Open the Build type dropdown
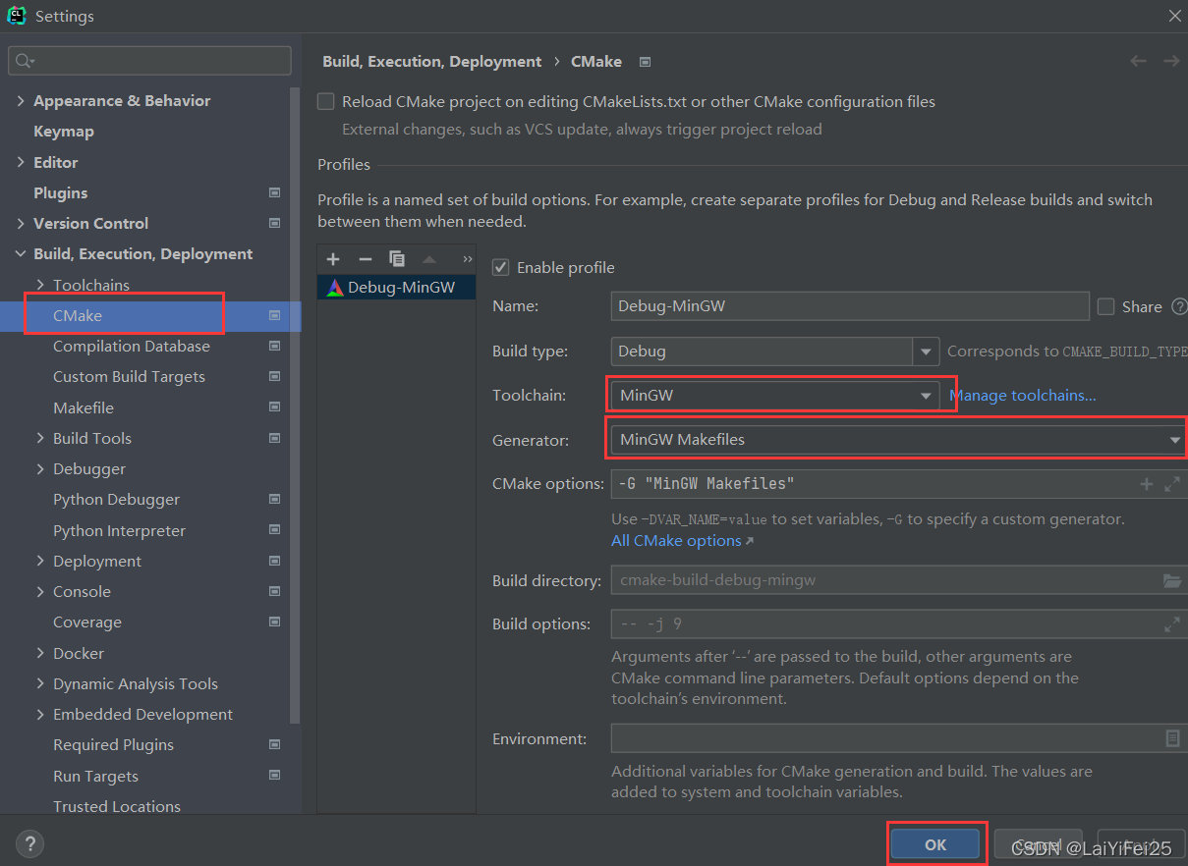1188x866 pixels. [926, 352]
